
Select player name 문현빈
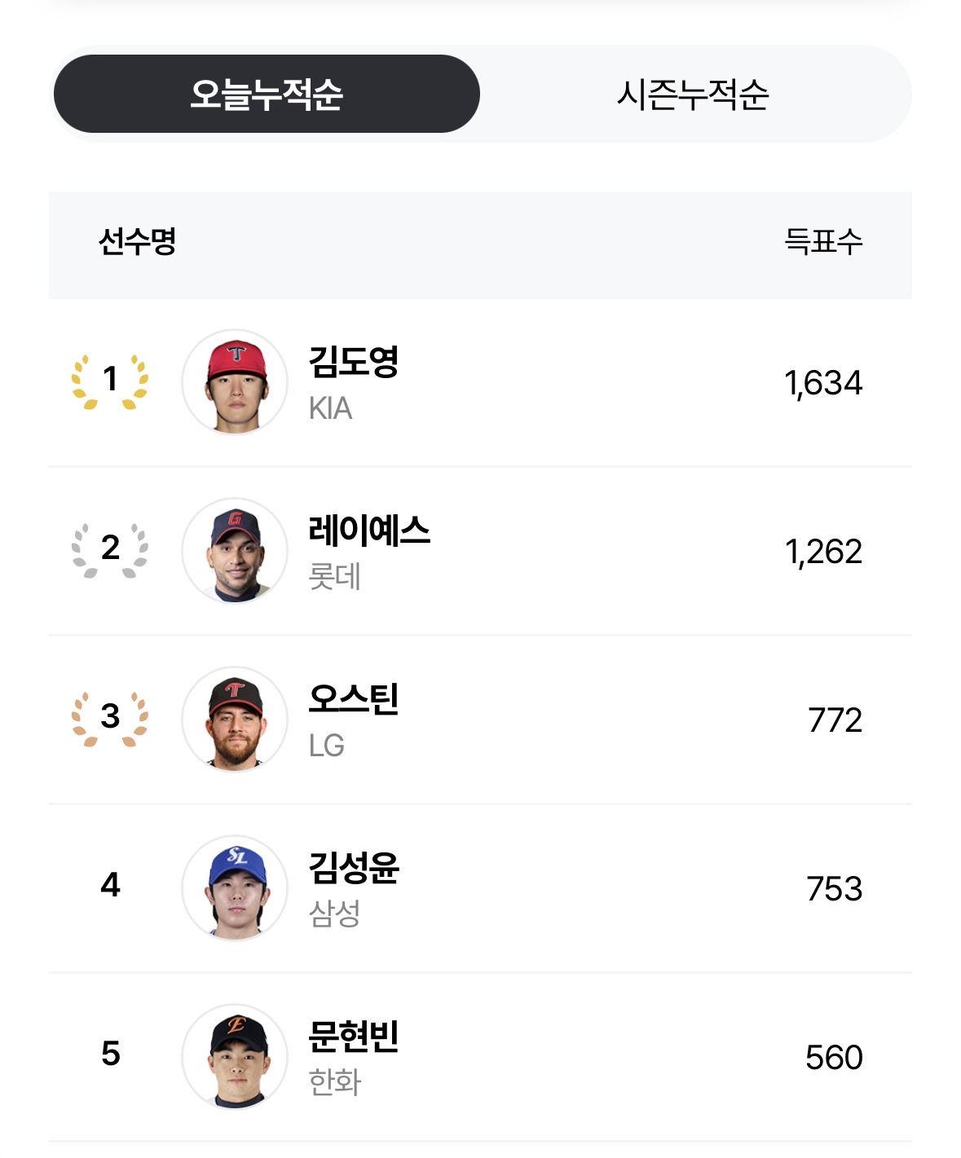pos(353,1037)
